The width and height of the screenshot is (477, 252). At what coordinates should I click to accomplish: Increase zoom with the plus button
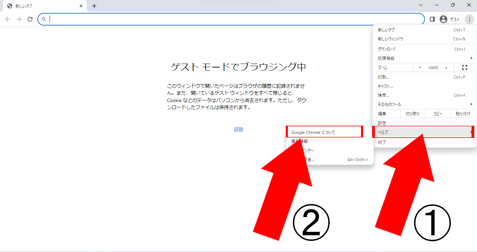446,68
